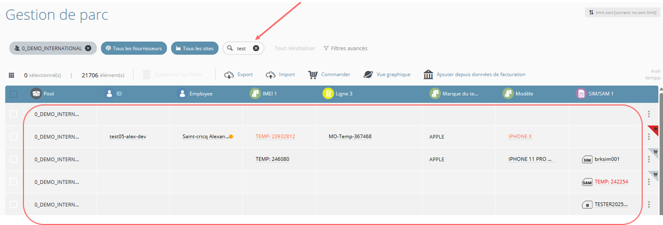The height and width of the screenshot is (225, 663).
Task: Remove the 0_DEMO_INTERNATIONAL filter chip
Action: [88, 48]
